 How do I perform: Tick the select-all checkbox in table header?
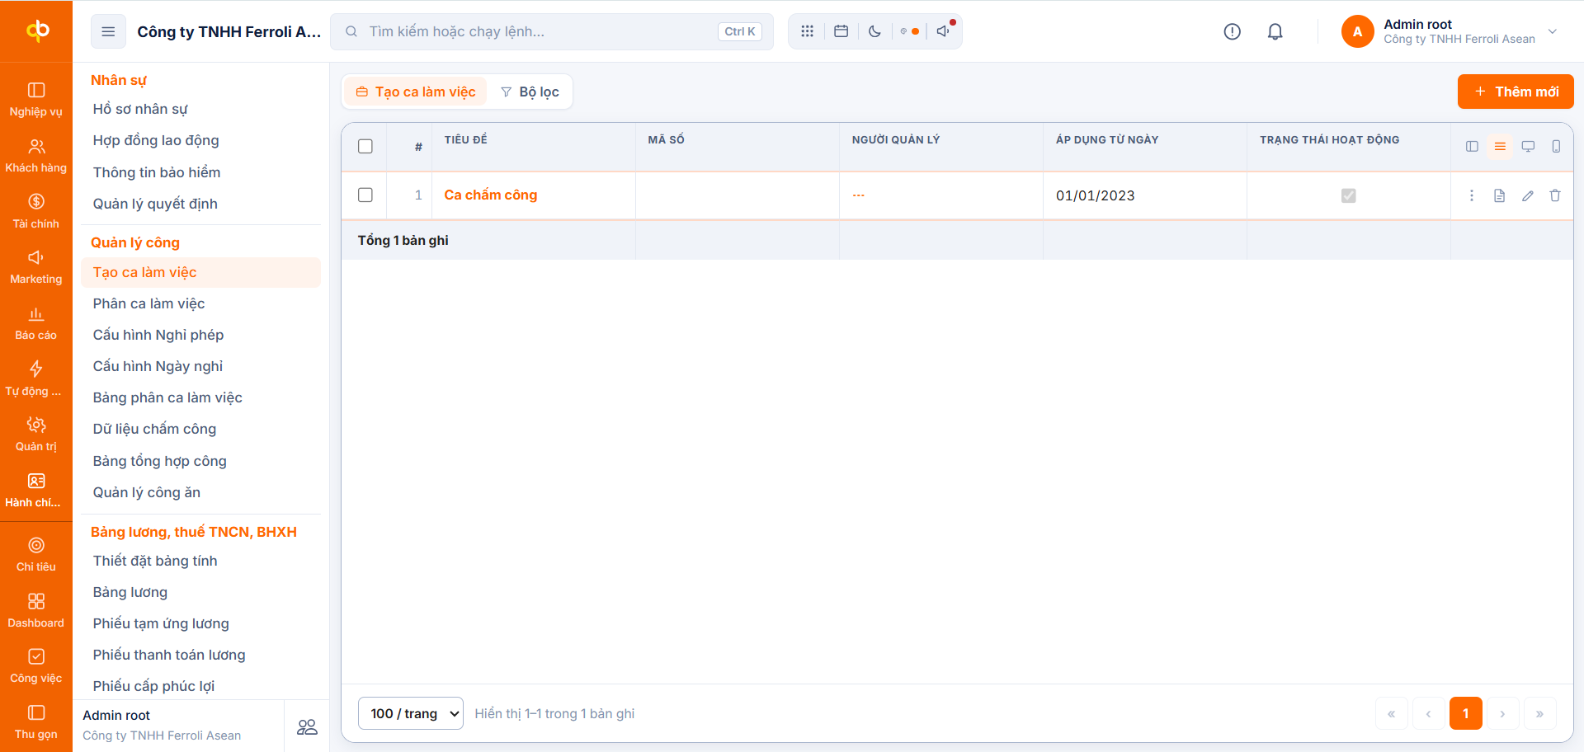tap(365, 146)
